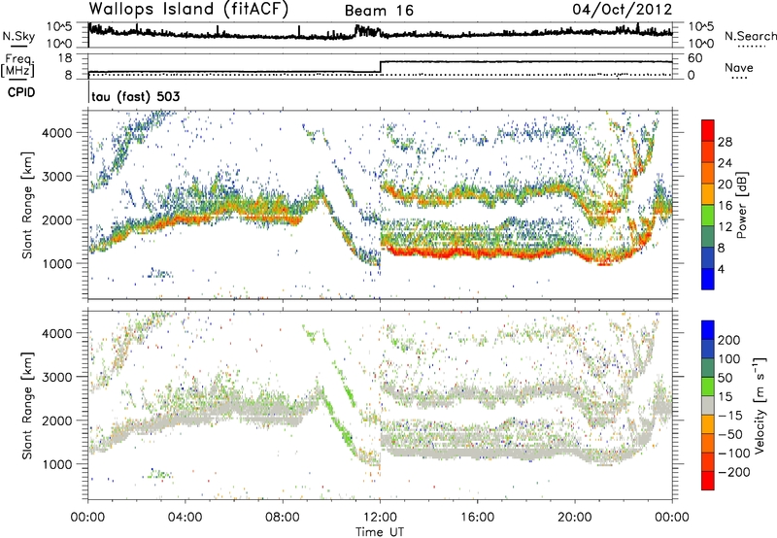Screen dimensions: 777x538
Task: Click the Velocity [m s⁻¹] colorbar label
Action: pyautogui.click(x=759, y=405)
